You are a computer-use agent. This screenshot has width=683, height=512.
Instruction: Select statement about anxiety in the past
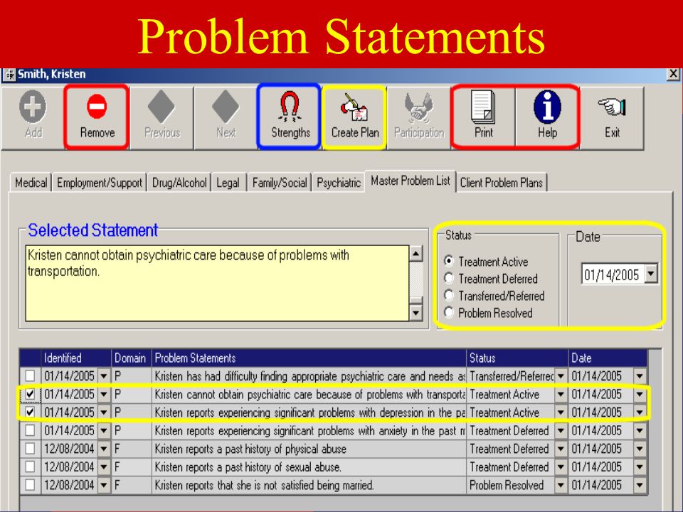coord(309,431)
